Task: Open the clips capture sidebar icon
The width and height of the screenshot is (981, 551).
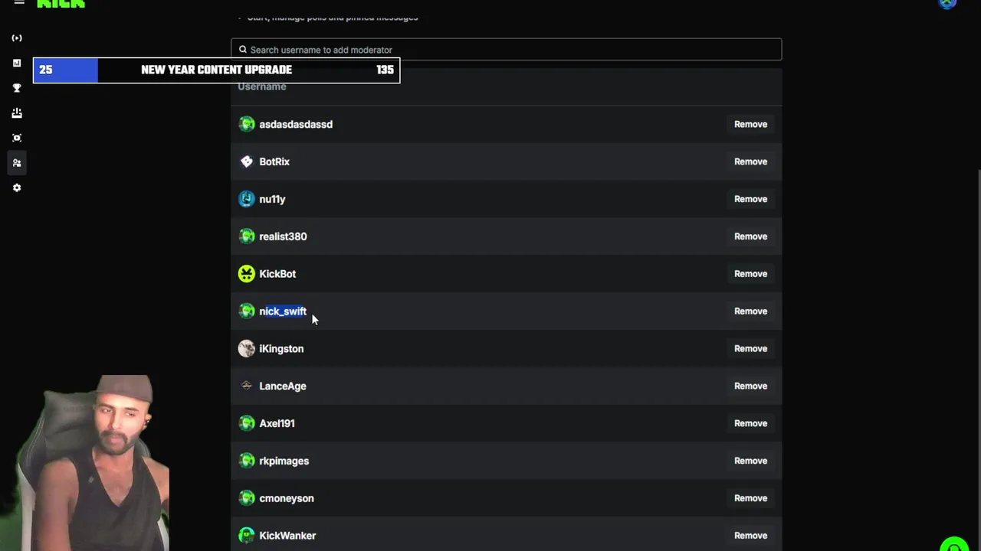Action: point(17,138)
